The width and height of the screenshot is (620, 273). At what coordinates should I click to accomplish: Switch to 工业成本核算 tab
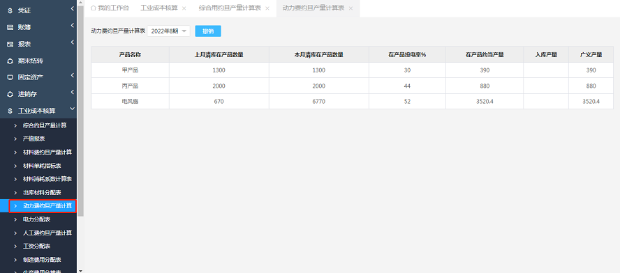coord(159,8)
